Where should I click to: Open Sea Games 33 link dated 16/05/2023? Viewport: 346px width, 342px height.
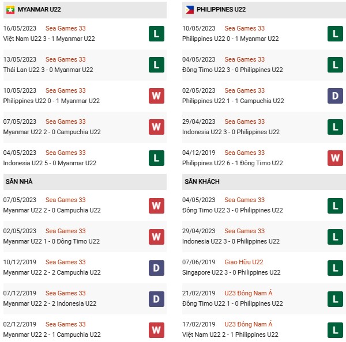[x=66, y=28]
